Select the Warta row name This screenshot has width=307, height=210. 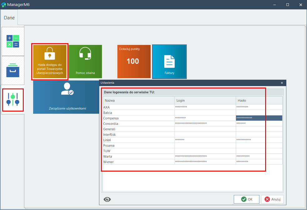point(139,157)
